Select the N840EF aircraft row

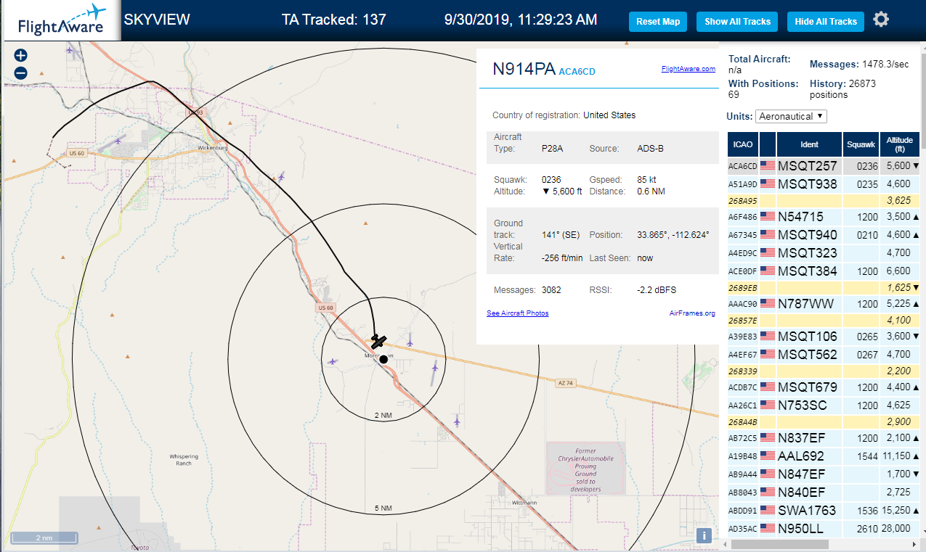(x=824, y=492)
